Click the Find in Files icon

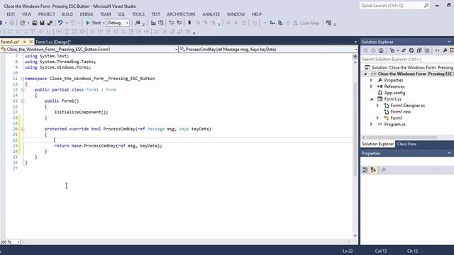(x=138, y=23)
